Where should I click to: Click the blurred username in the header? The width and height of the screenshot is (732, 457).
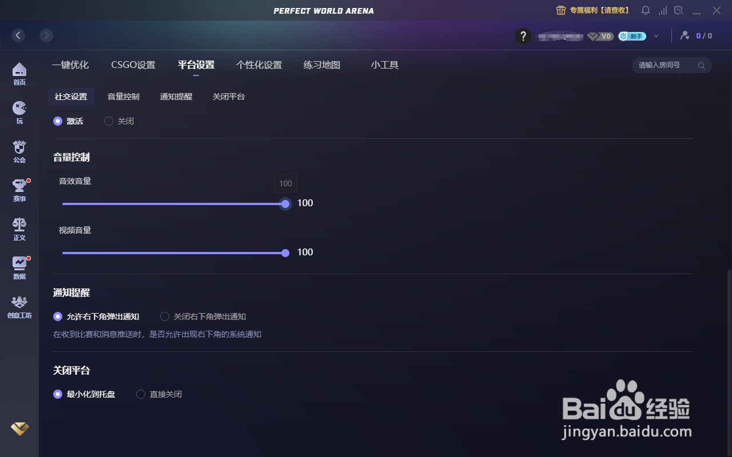(x=559, y=36)
